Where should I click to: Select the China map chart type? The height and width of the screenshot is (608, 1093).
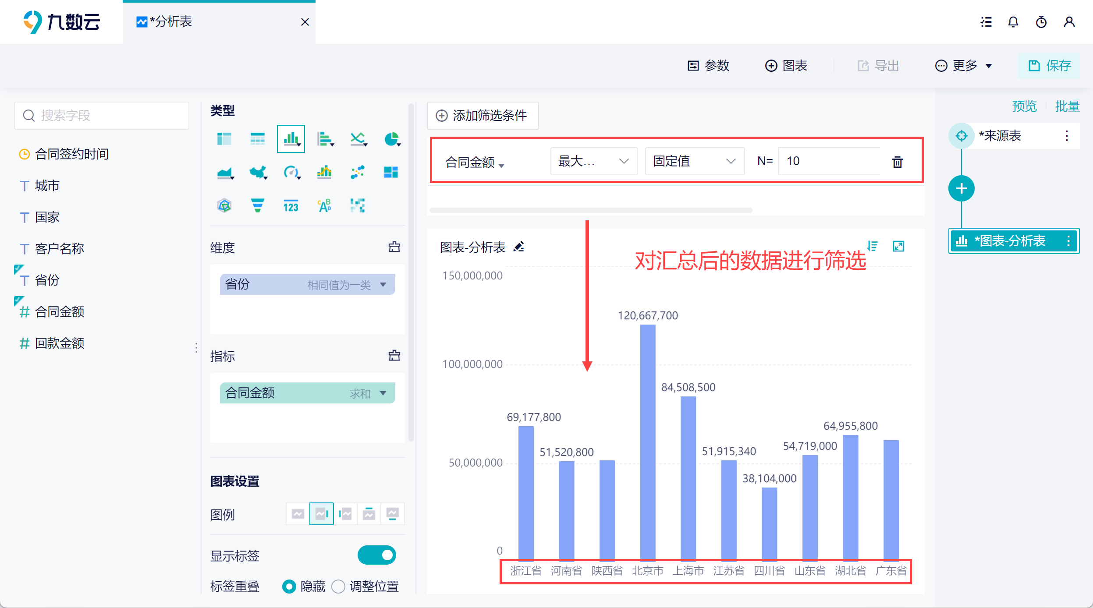coord(258,172)
